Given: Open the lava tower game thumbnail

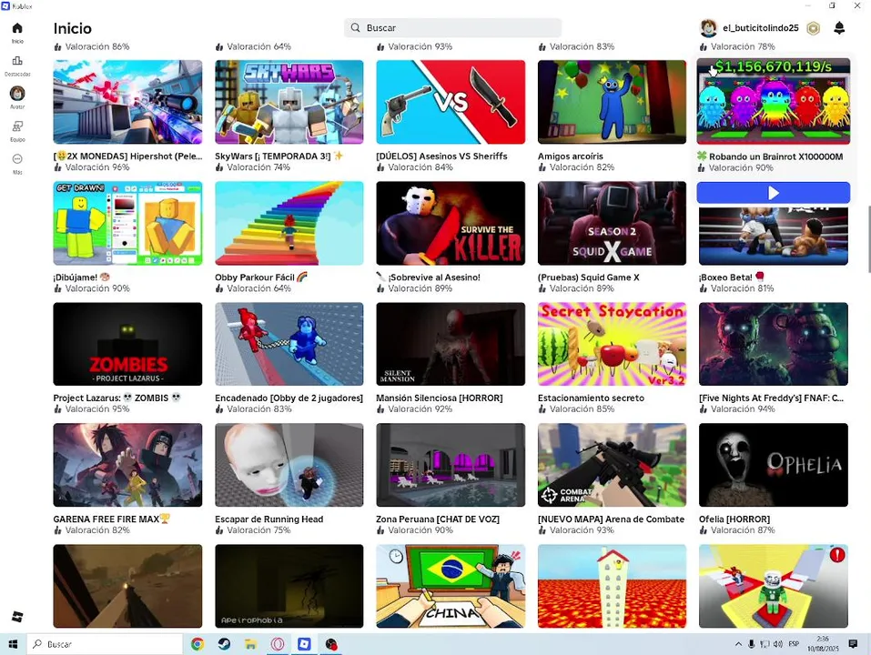Looking at the screenshot, I should coord(612,586).
